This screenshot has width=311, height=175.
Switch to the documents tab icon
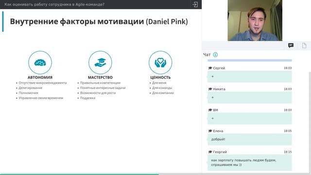coord(304,45)
